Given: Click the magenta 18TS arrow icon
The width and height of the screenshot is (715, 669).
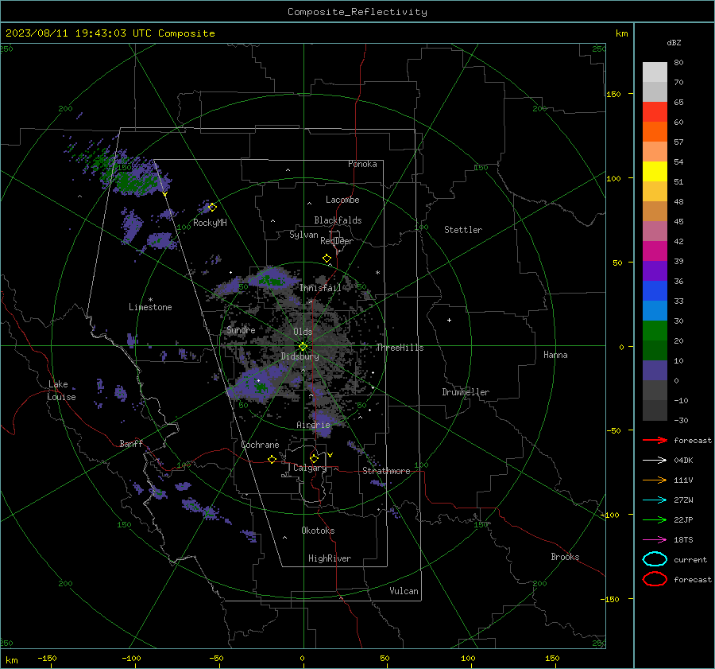Looking at the screenshot, I should pyautogui.click(x=655, y=540).
